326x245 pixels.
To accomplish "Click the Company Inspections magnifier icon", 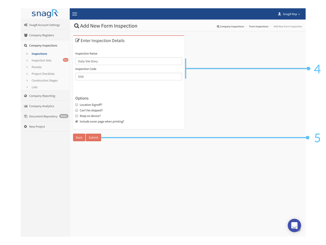I will [25, 45].
